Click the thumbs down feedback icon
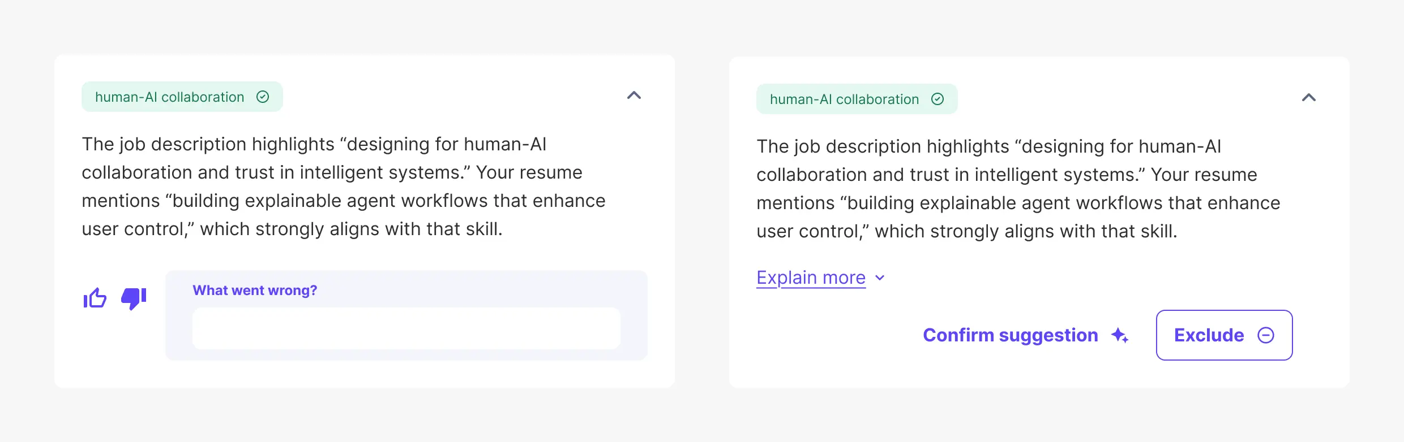 point(134,298)
